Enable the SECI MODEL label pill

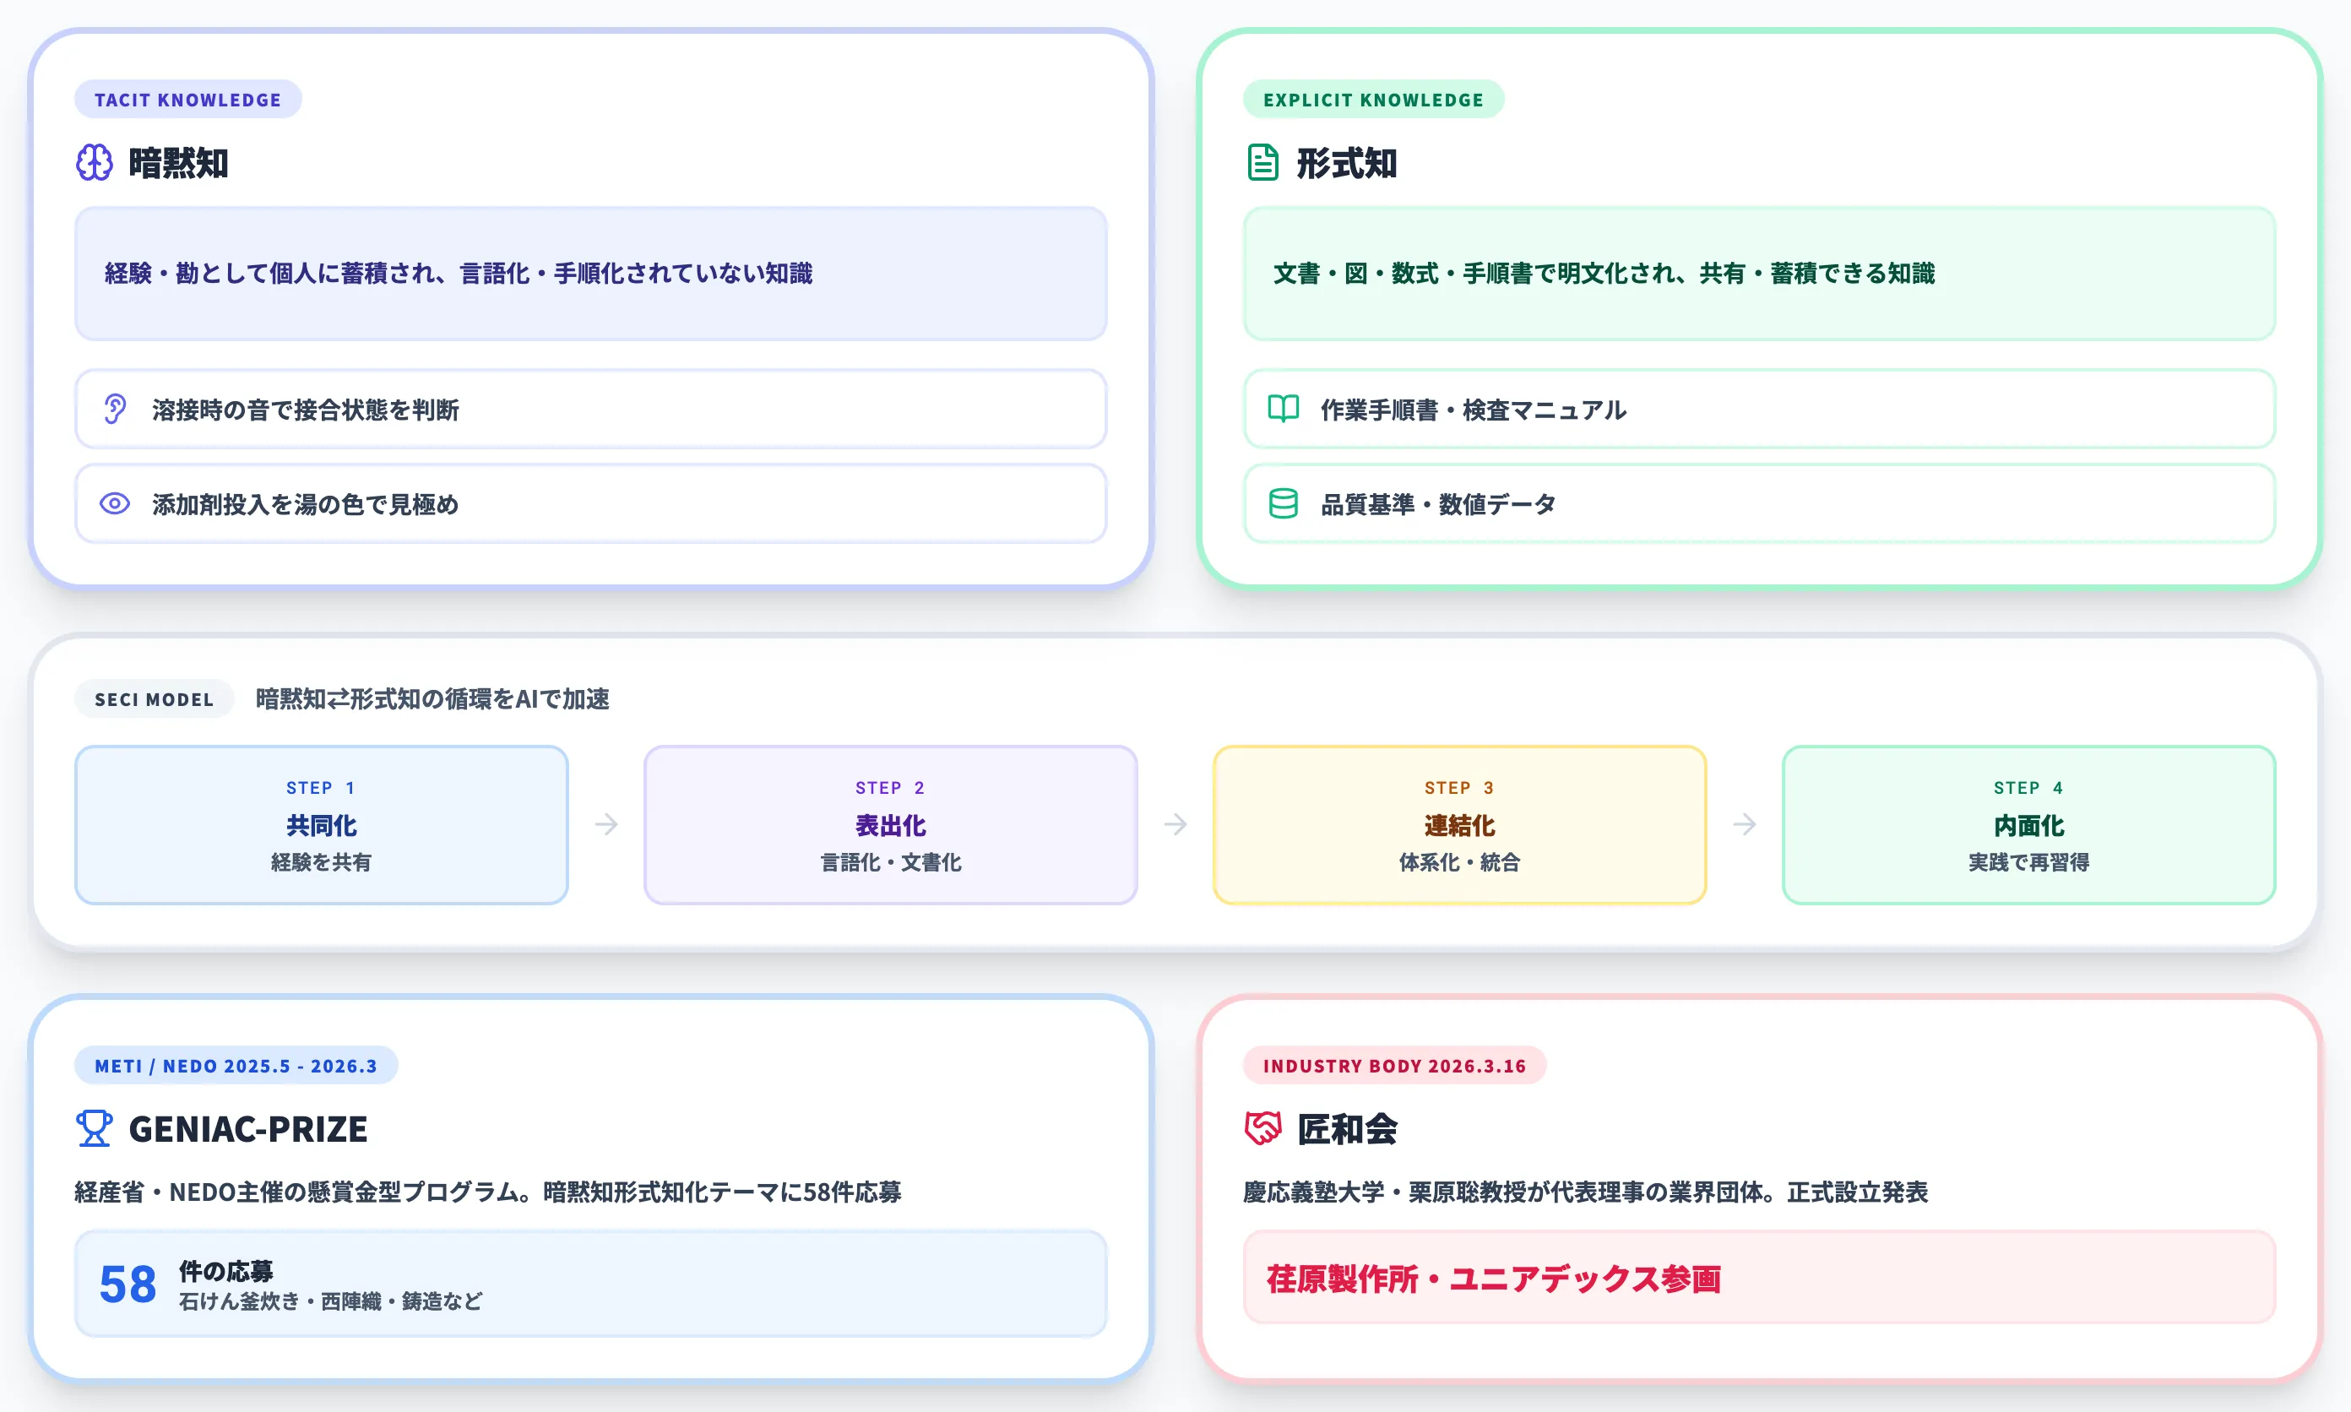click(153, 699)
